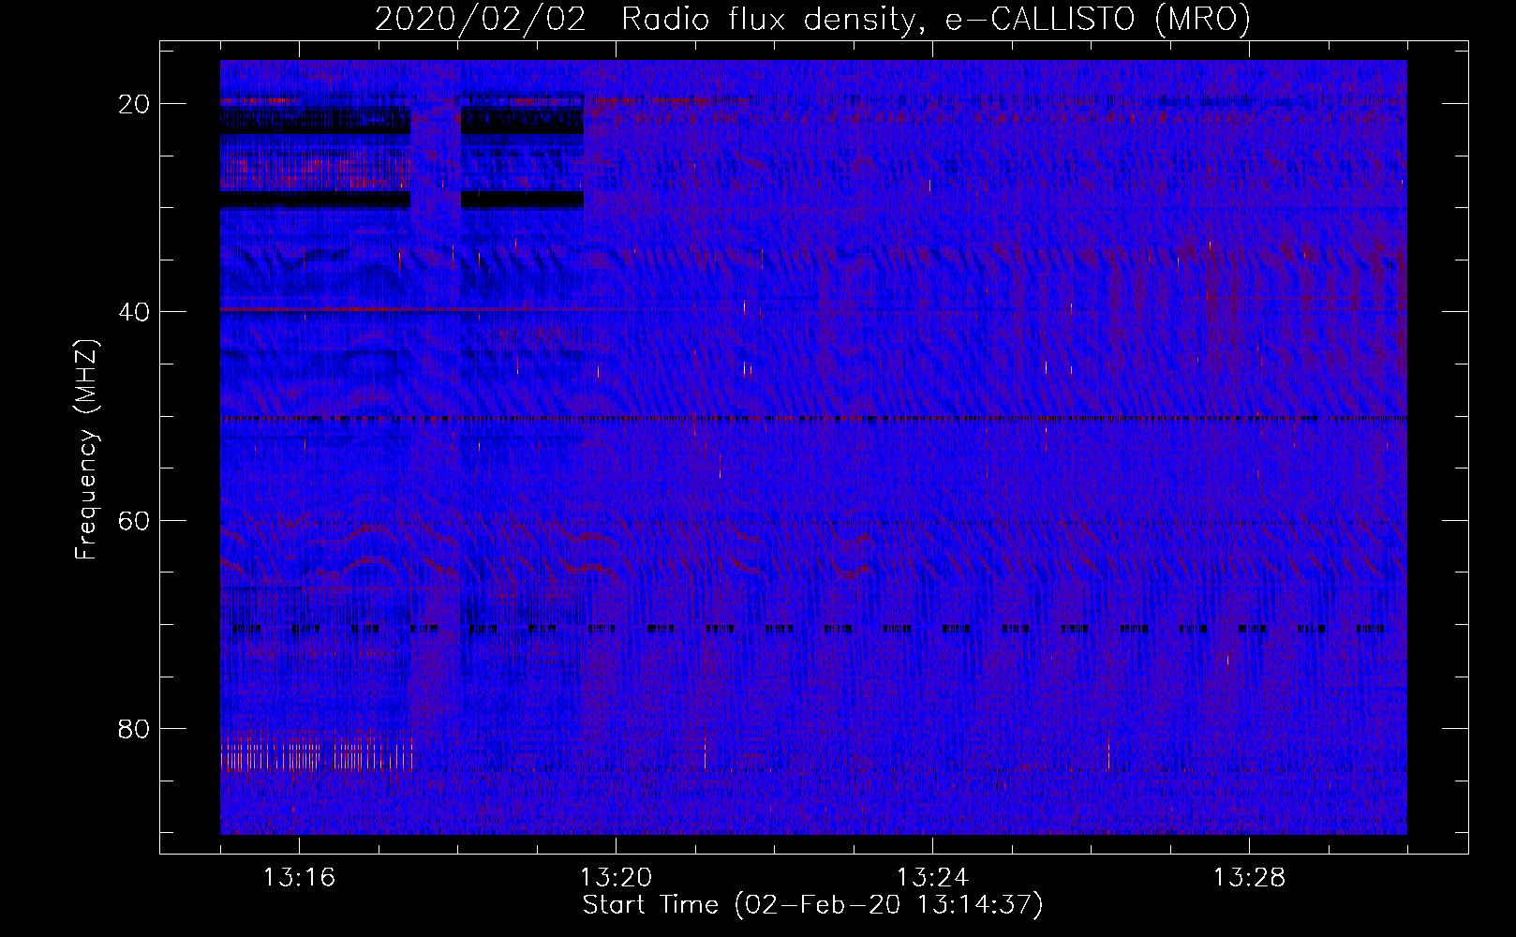The image size is (1516, 937).
Task: Click the 'Frequency (MHZ)' axis label
Action: [86, 450]
